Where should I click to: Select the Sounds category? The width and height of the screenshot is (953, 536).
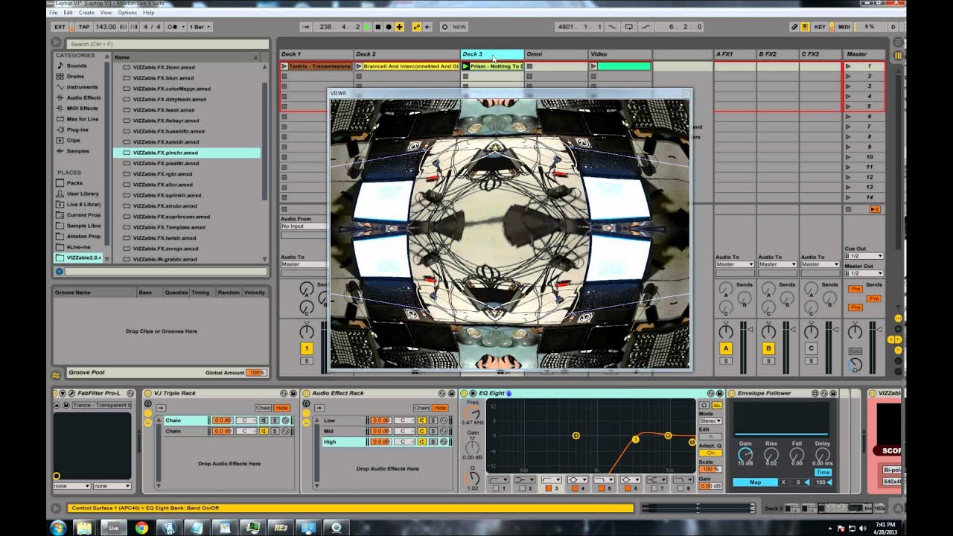(77, 66)
